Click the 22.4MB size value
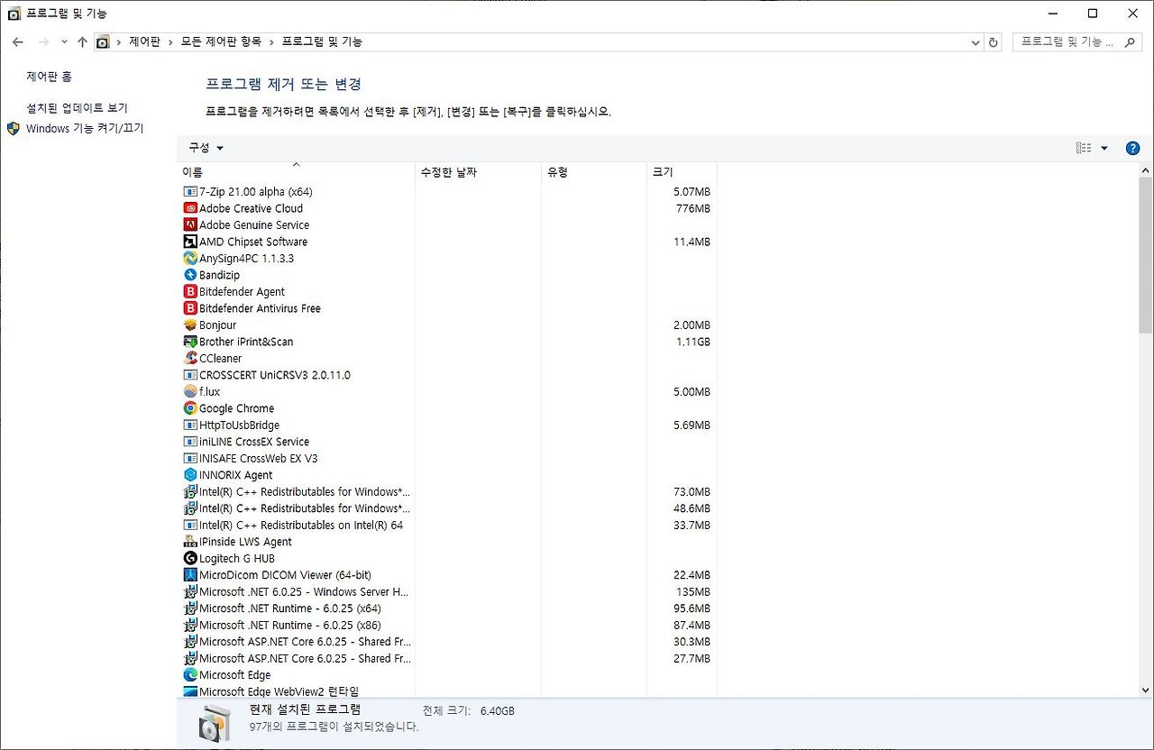 pyautogui.click(x=691, y=575)
